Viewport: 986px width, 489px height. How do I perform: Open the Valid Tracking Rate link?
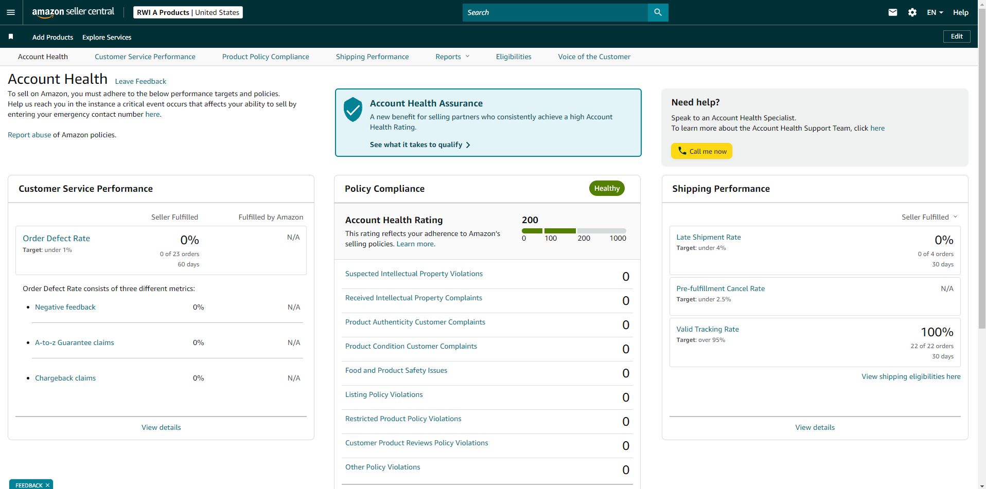707,329
